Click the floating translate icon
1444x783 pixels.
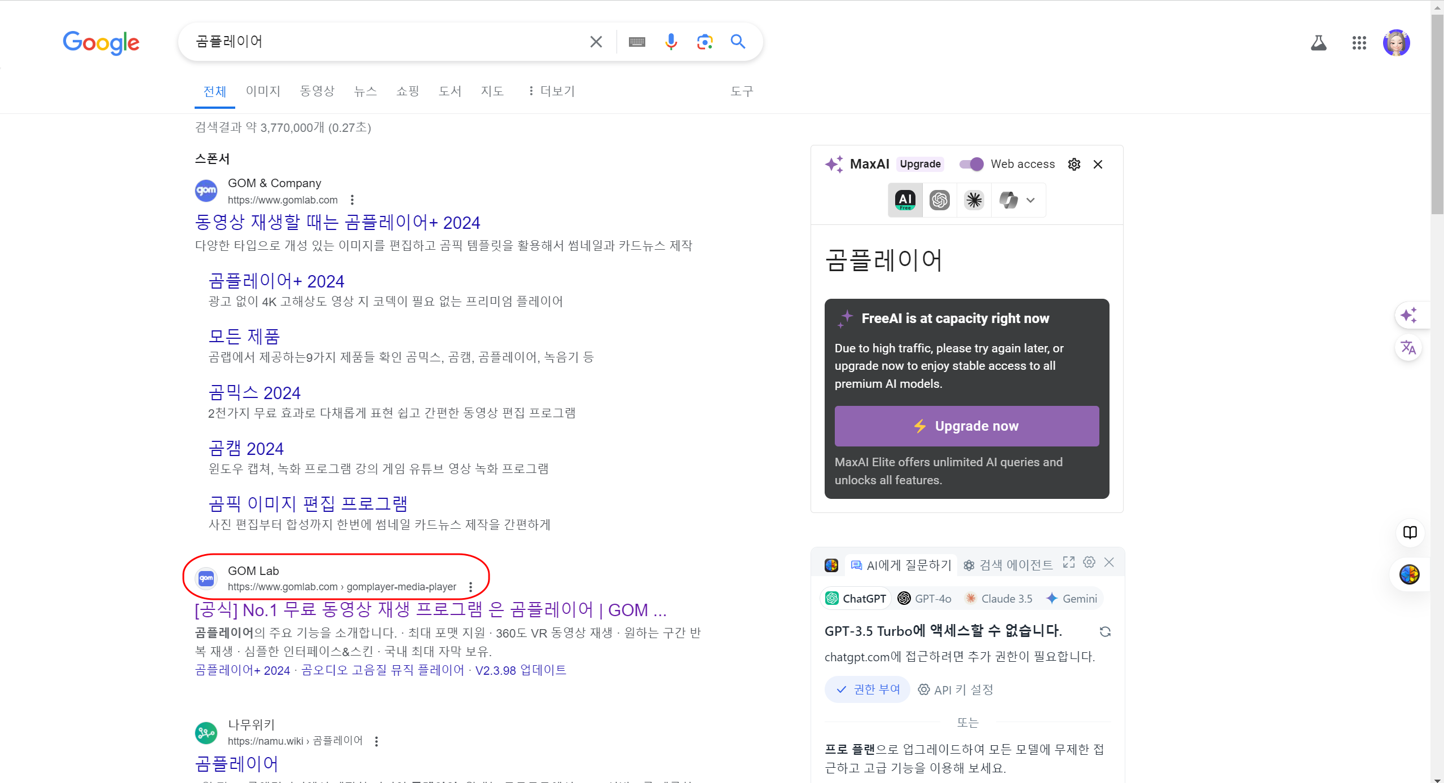[x=1408, y=347]
